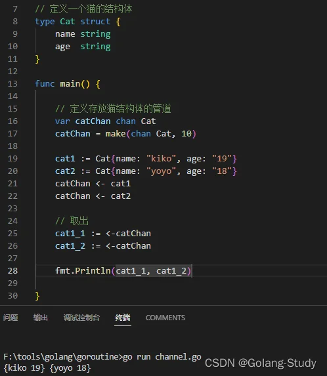Click closing brace on line 30
The width and height of the screenshot is (327, 376).
coord(37,296)
